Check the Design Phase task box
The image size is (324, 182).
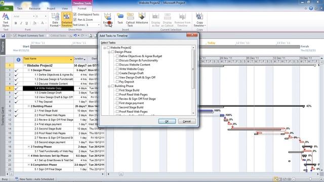[113, 52]
